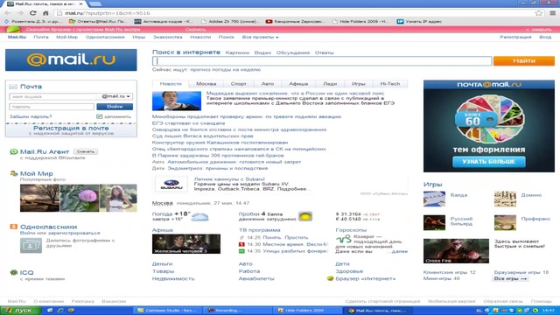Image resolution: width=560 pixels, height=315 pixels.
Task: Click the internet search input field
Action: (322, 61)
